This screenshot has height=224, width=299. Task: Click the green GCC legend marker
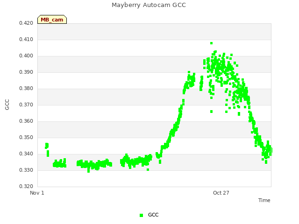pos(141,215)
